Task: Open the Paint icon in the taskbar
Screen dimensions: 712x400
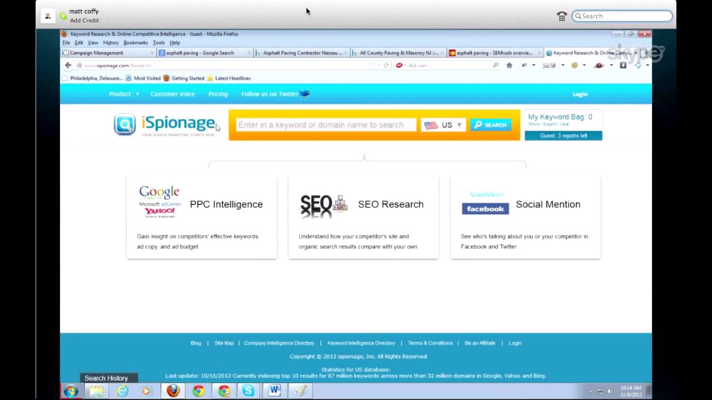Action: point(300,391)
